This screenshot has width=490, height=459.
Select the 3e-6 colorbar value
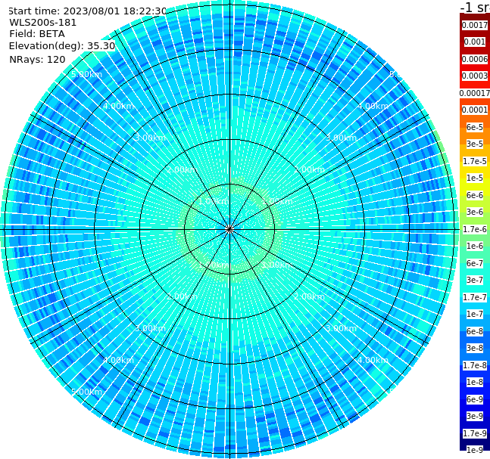475,212
